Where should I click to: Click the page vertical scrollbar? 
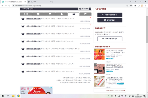point(147,30)
